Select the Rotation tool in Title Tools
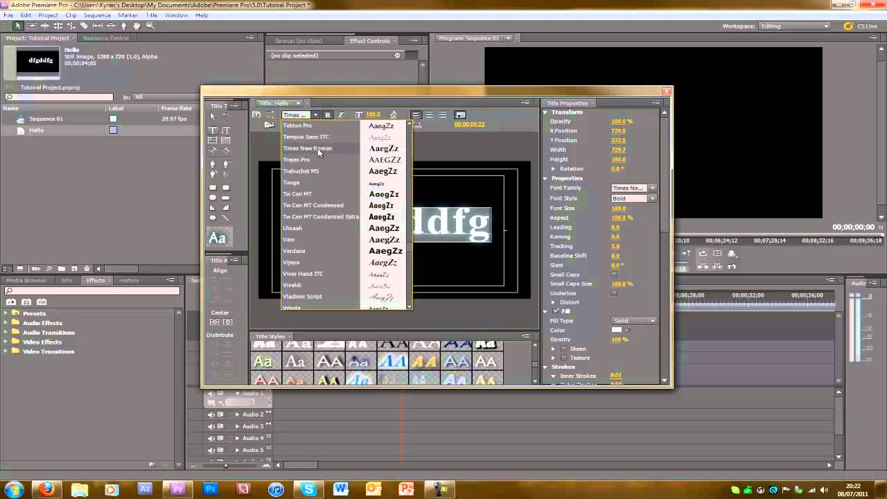887x499 pixels. tap(226, 116)
